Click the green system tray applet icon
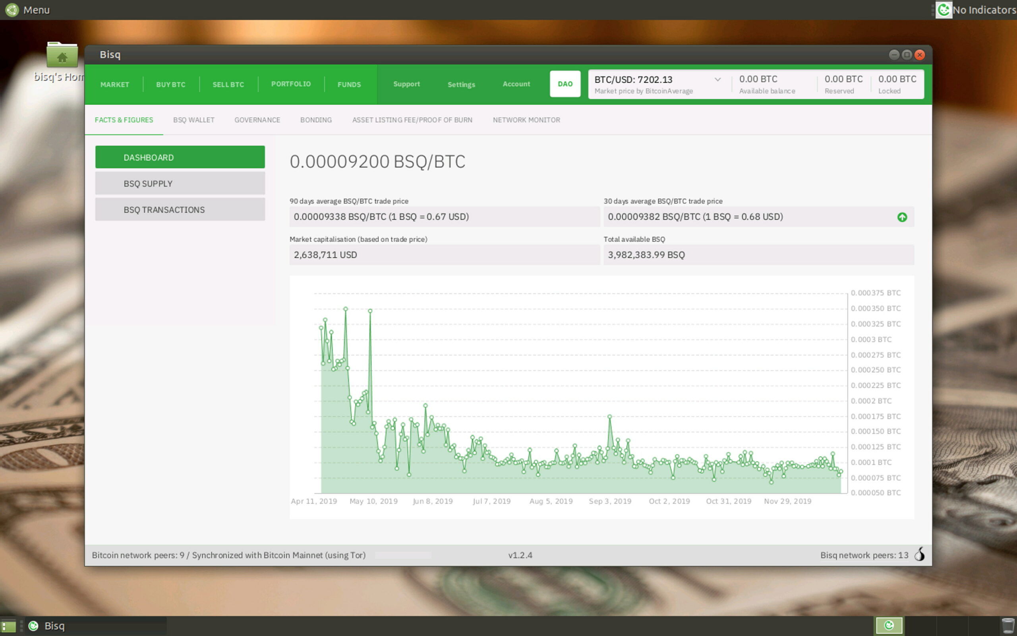Screen dimensions: 1017x636 [889, 626]
